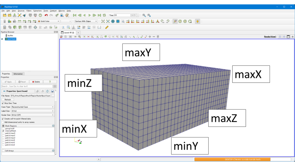Check Add dimensional units to array names
Viewport: 295px width, 166px height.
click(3, 122)
